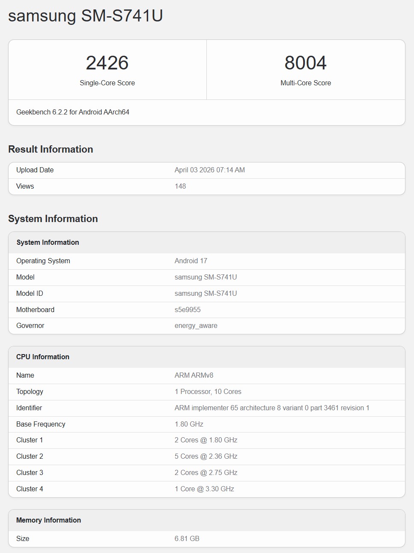The image size is (414, 553).
Task: Select the CPU Name ARM ARMv8
Action: 194,375
